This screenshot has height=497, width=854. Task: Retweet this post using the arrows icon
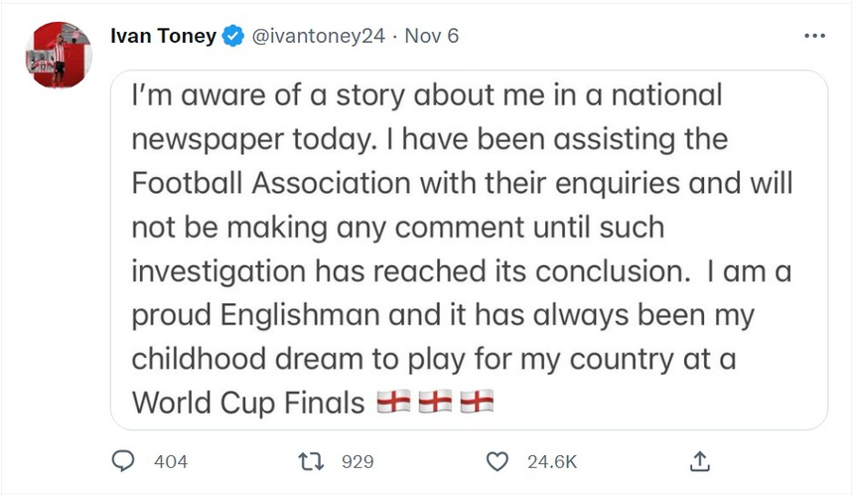point(311,461)
